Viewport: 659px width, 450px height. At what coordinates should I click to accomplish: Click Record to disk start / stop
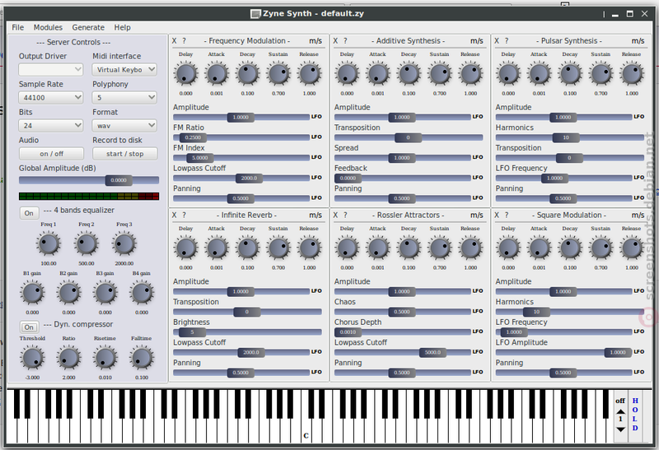point(125,154)
